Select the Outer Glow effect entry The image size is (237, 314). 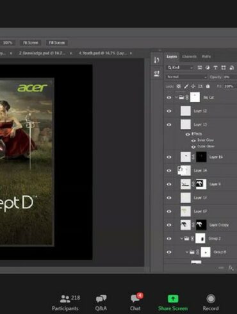tap(206, 147)
